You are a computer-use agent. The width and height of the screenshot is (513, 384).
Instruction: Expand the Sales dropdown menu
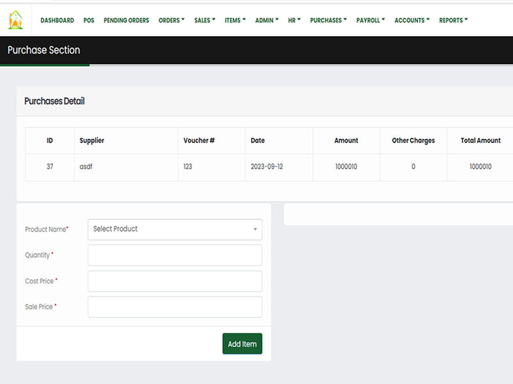point(205,20)
